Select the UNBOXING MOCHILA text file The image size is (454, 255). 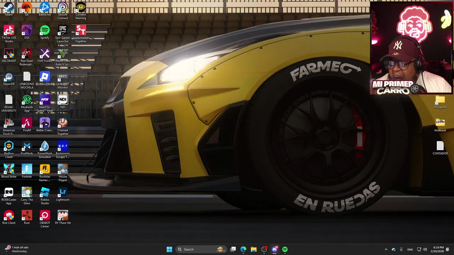click(x=27, y=80)
